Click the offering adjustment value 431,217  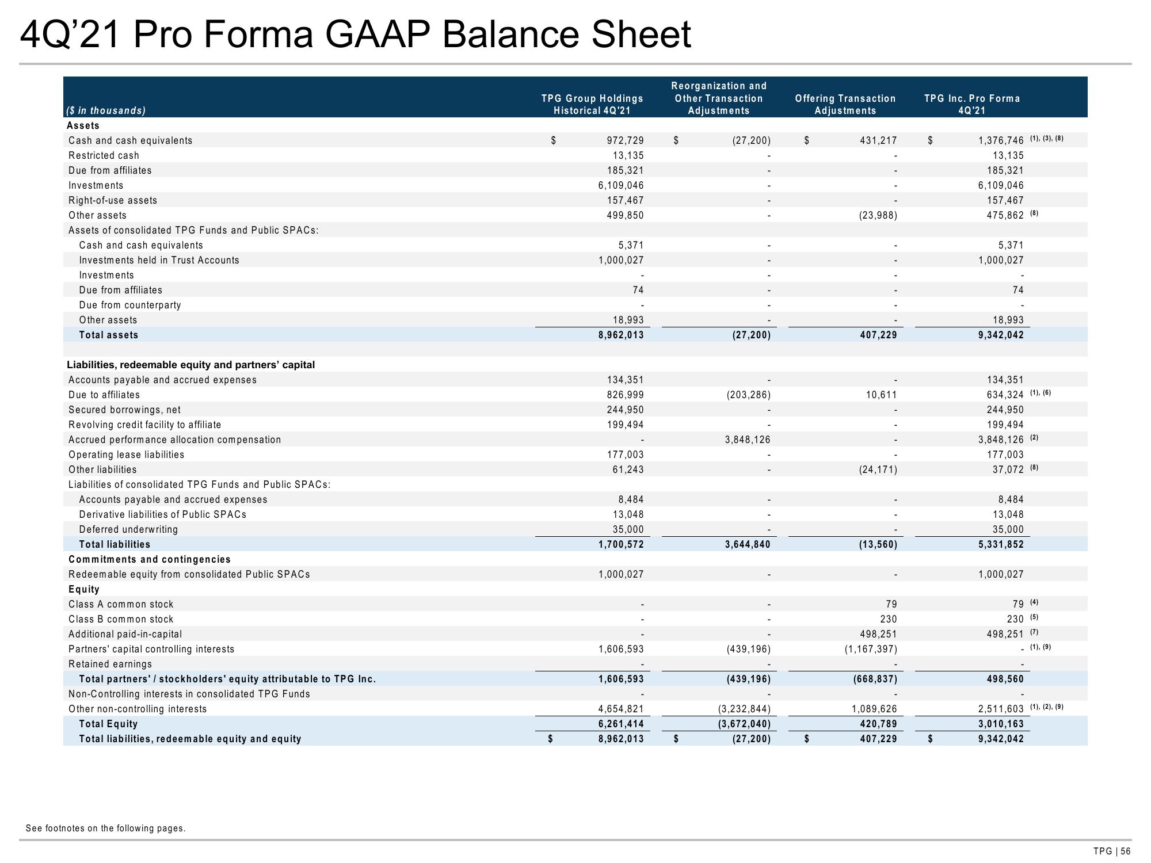[x=878, y=140]
